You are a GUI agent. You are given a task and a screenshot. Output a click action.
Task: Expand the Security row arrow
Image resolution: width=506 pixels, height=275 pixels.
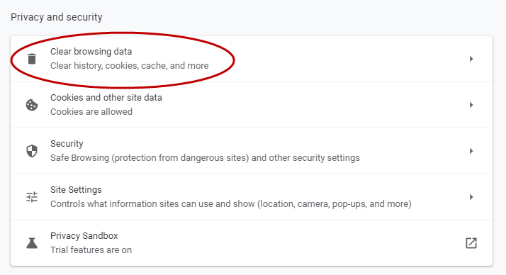click(471, 151)
